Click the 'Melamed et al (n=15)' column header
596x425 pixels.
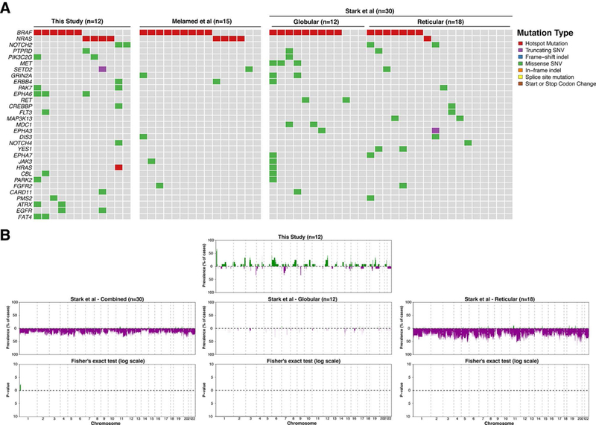[201, 22]
